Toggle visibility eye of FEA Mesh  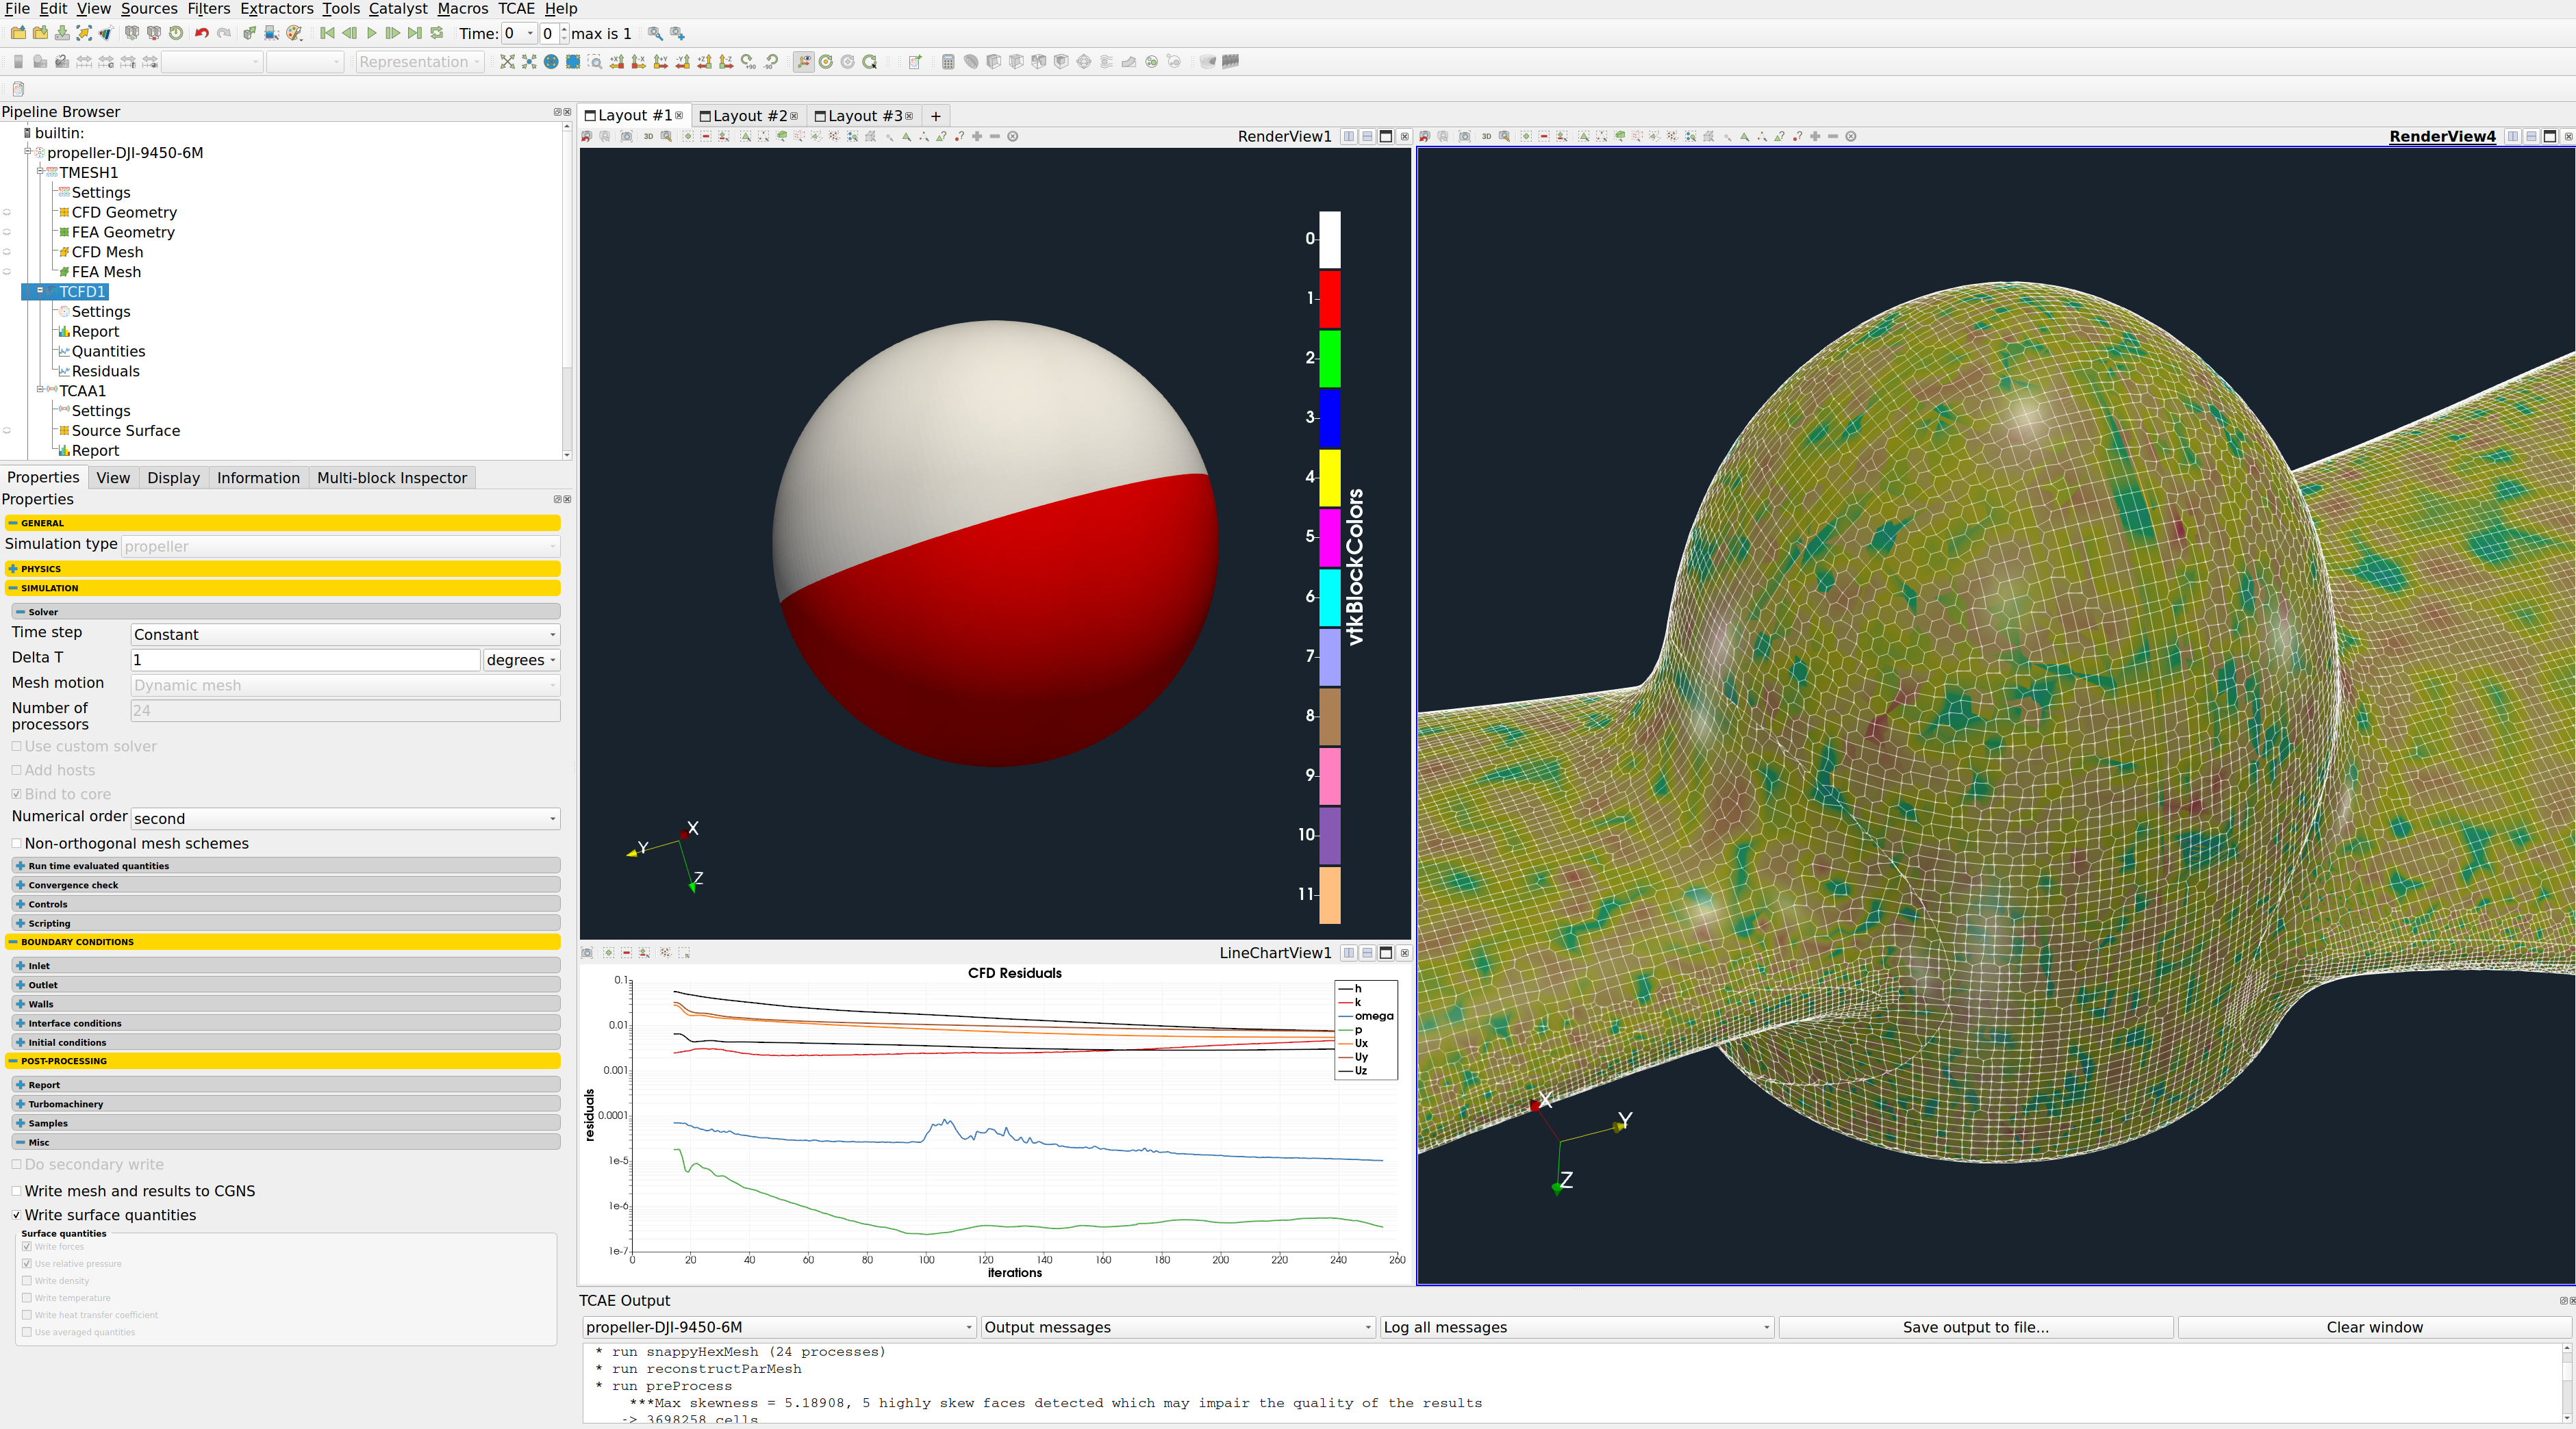click(x=7, y=272)
